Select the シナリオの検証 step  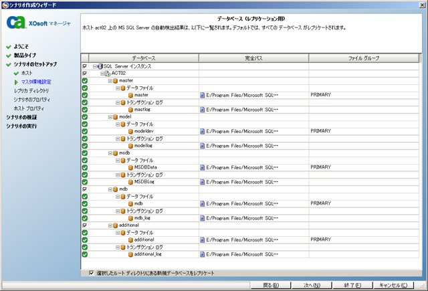coord(21,117)
